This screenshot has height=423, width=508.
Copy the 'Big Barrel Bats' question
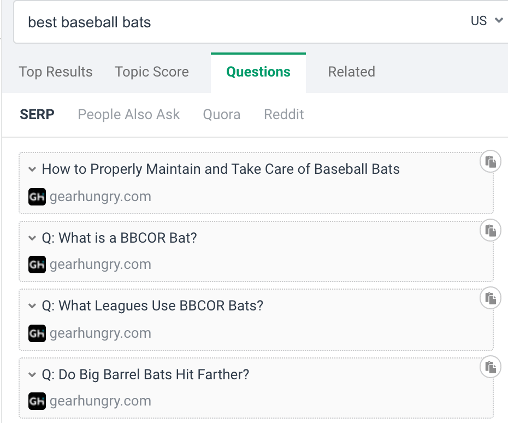click(491, 367)
